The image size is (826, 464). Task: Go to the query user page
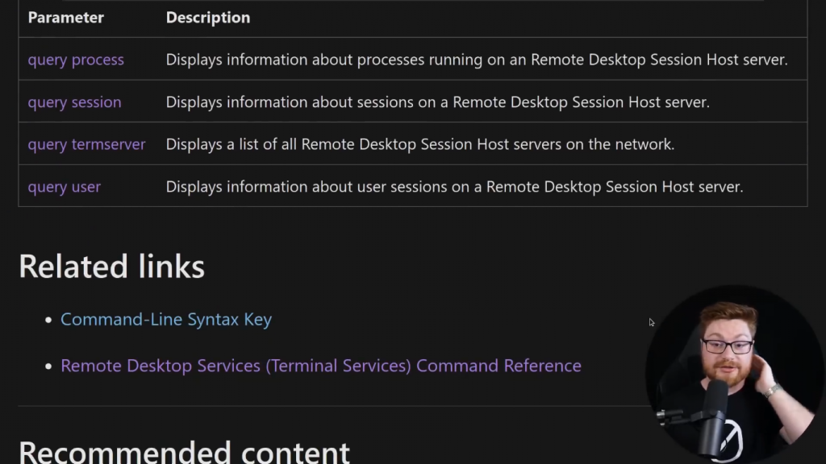(64, 187)
